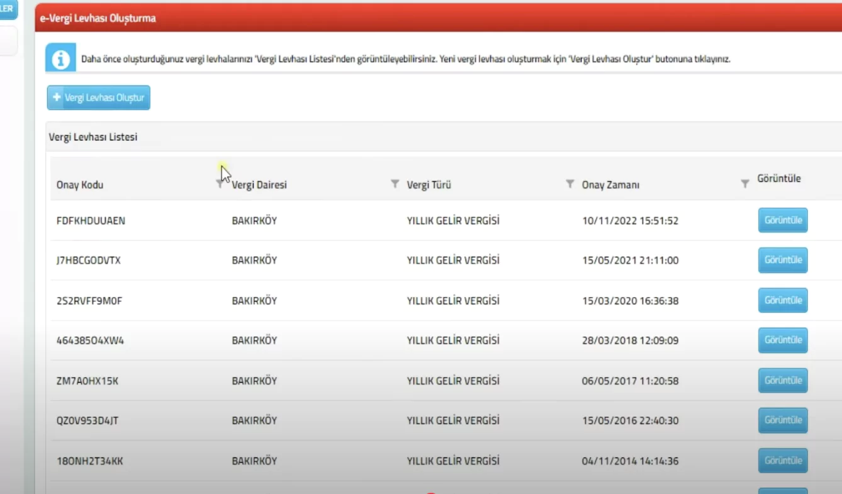Click the Vergi Levhası Listesi panel header
This screenshot has width=842, height=494.
coord(93,137)
